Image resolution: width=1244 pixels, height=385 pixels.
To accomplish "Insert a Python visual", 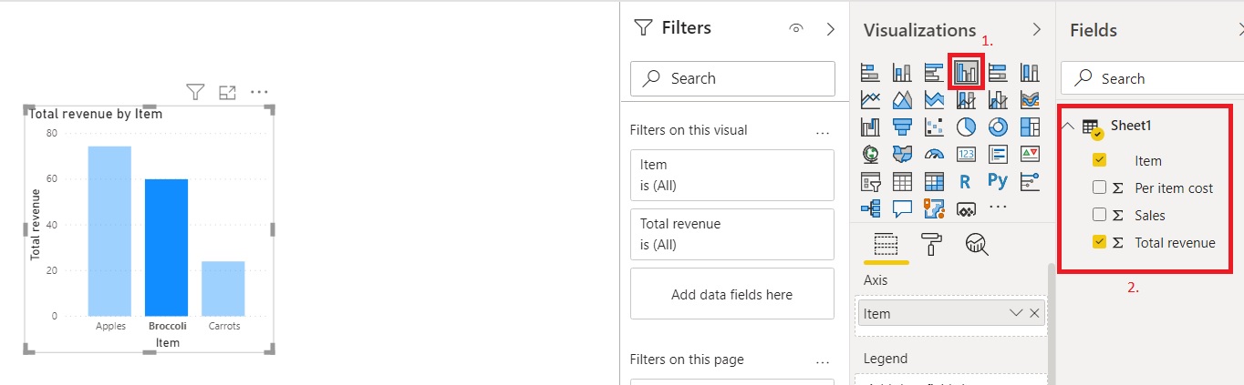I will pos(998,181).
